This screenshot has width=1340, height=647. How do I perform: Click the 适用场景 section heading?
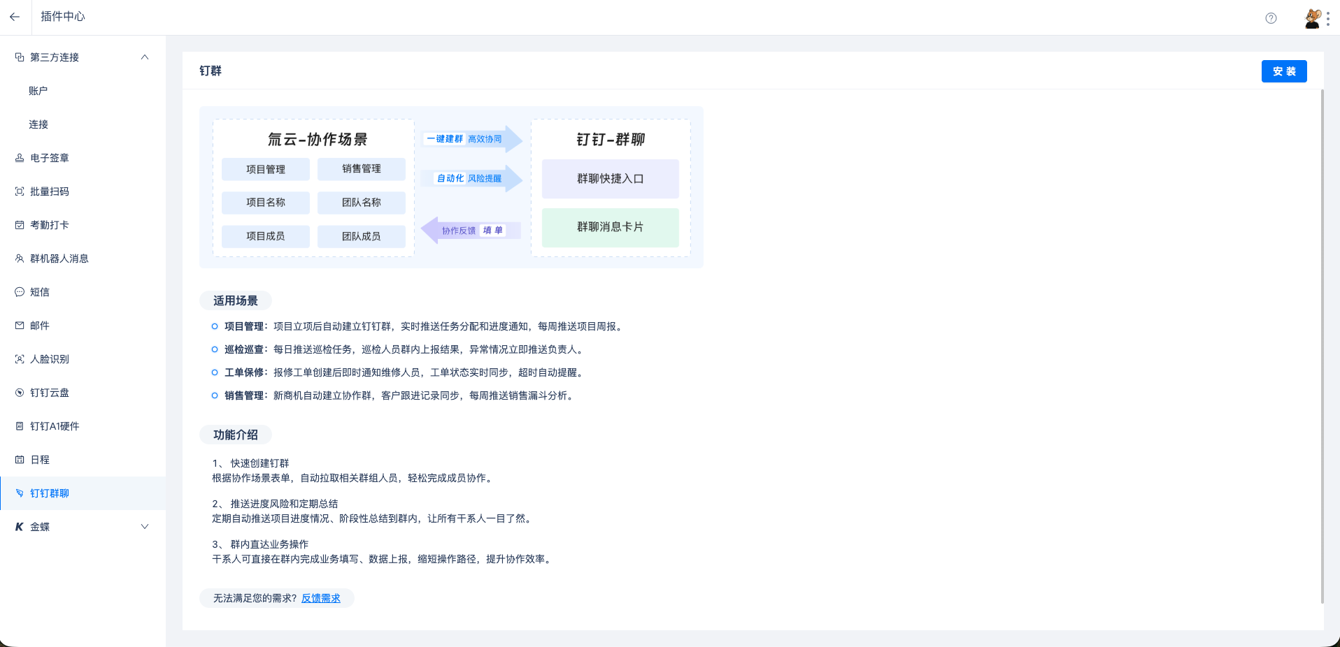pos(236,301)
